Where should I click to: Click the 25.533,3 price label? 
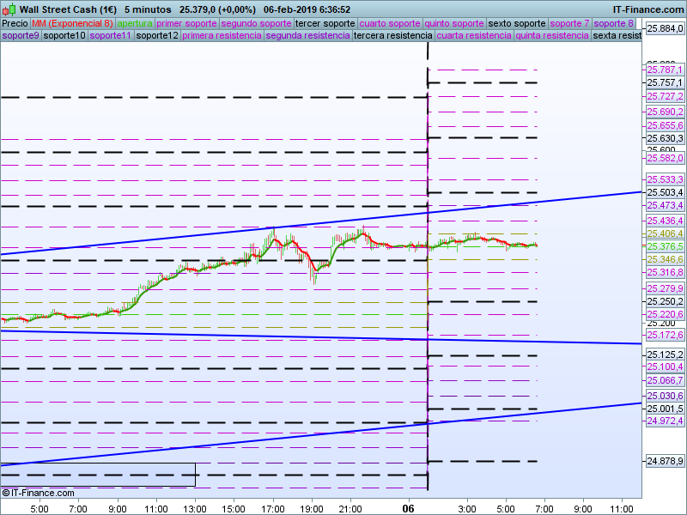[665, 179]
